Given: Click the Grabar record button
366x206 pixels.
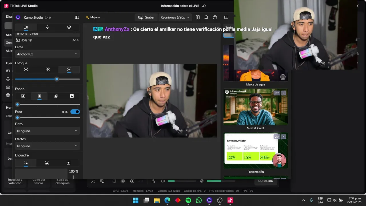Looking at the screenshot, I should (146, 17).
